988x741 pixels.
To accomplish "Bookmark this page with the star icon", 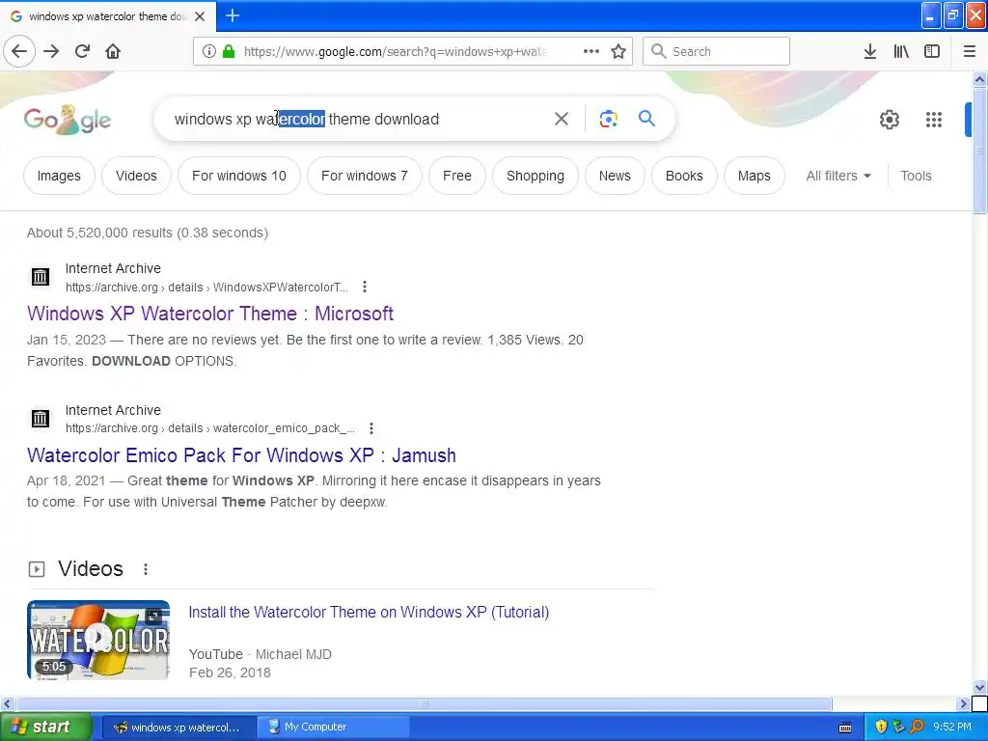I will 618,51.
